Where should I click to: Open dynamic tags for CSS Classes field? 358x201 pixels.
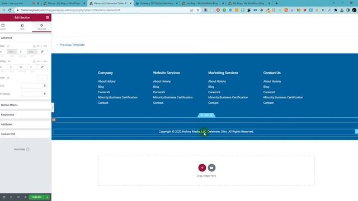coord(45,94)
